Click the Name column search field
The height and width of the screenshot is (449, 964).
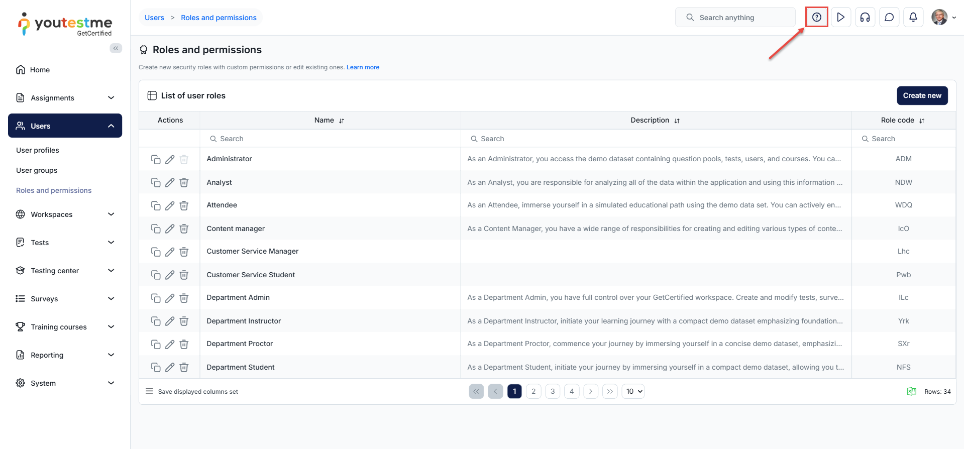332,139
